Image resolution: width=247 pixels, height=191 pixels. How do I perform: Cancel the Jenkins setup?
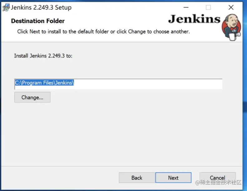click(218, 178)
